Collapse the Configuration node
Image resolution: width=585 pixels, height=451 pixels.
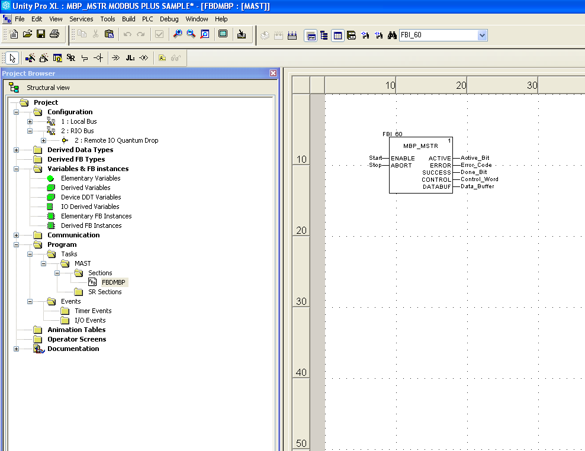click(16, 112)
